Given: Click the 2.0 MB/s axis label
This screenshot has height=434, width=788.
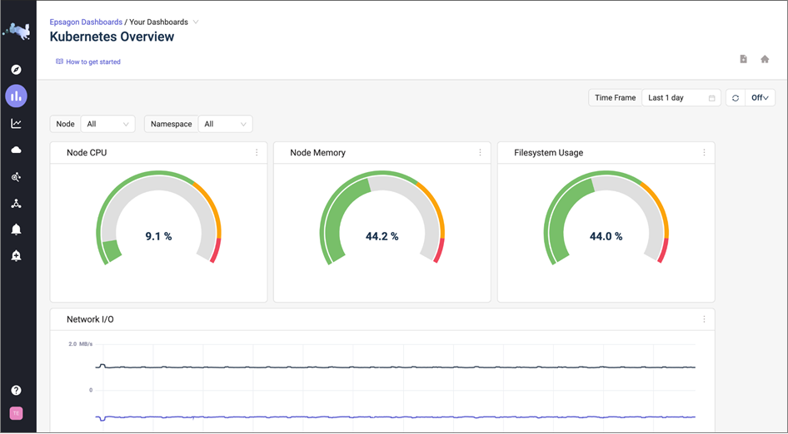Looking at the screenshot, I should tap(81, 344).
